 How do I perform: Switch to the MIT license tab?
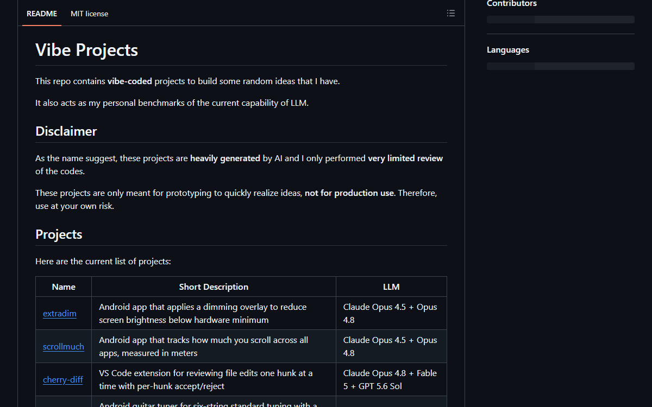click(x=89, y=14)
